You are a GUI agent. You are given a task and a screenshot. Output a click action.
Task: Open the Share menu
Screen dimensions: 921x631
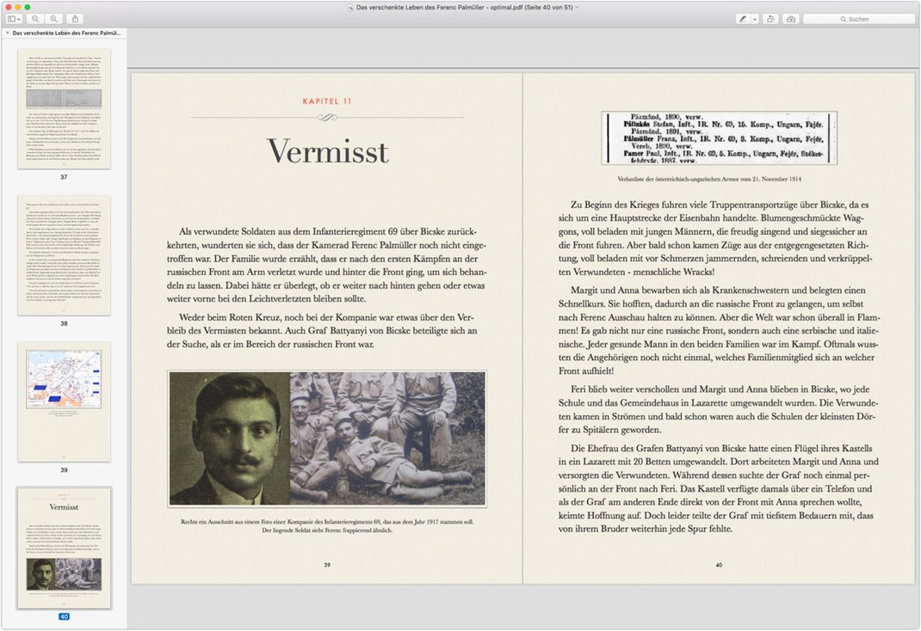click(75, 19)
